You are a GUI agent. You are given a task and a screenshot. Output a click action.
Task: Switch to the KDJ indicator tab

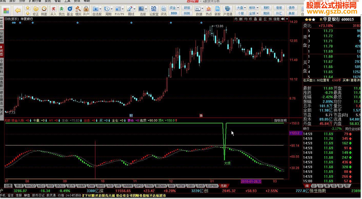coord(41,186)
